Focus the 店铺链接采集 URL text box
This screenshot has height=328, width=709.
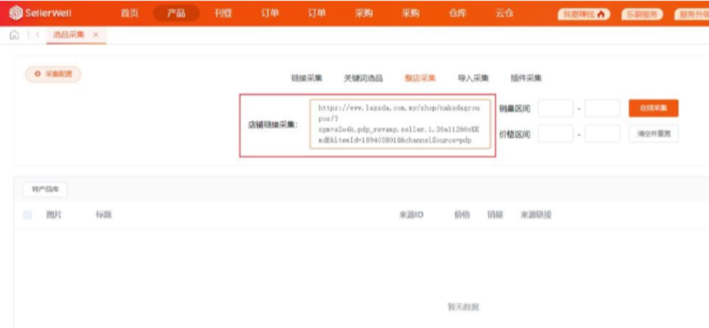(x=400, y=124)
